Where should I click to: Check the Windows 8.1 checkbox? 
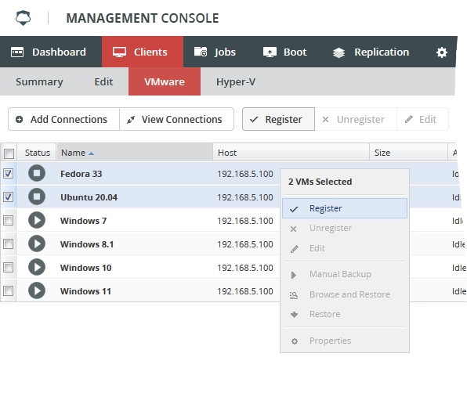pos(8,244)
